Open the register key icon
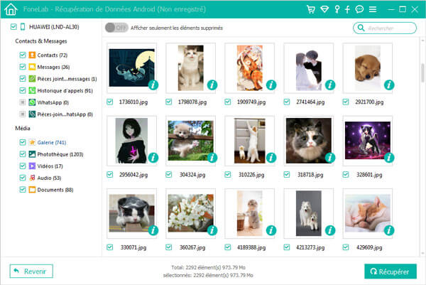This screenshot has width=426, height=285. [337, 9]
